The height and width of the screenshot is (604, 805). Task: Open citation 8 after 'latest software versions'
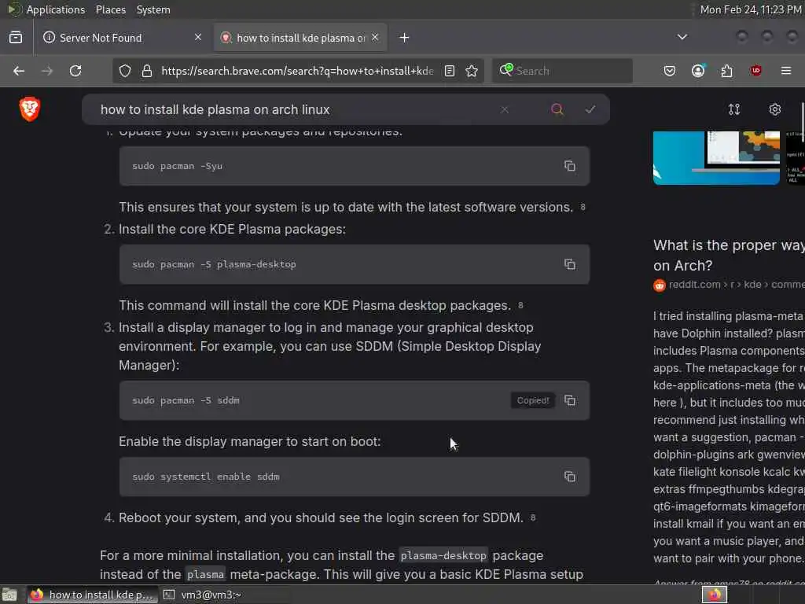[x=583, y=207]
